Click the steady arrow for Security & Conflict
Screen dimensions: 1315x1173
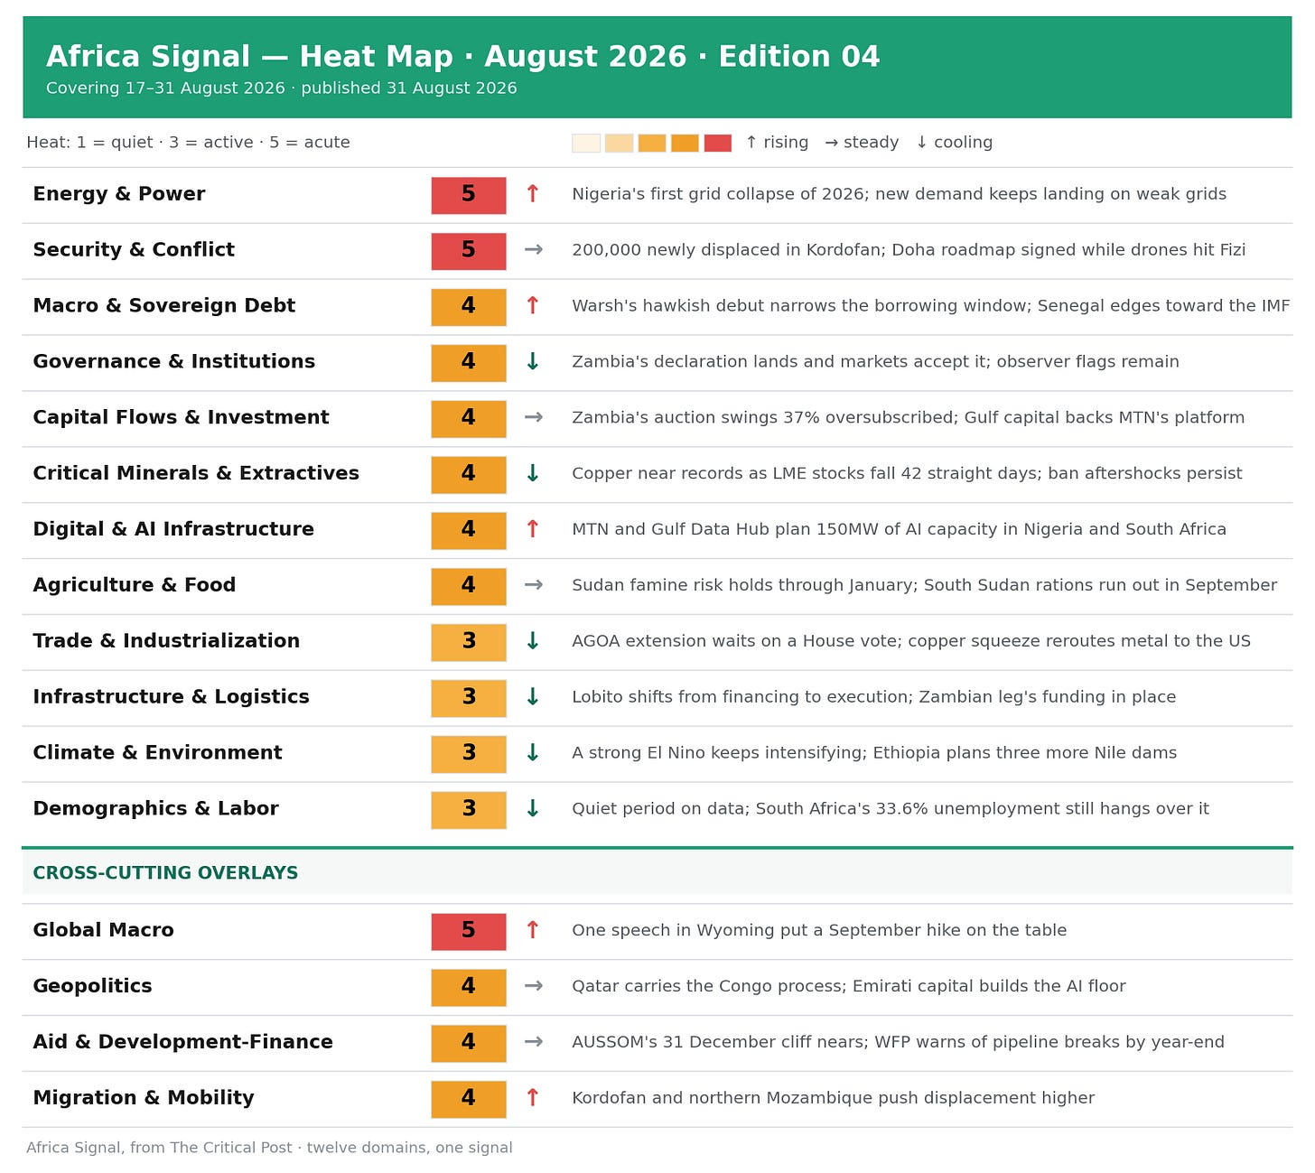(534, 250)
